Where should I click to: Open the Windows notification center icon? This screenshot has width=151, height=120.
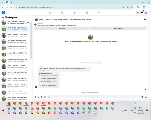point(147,110)
